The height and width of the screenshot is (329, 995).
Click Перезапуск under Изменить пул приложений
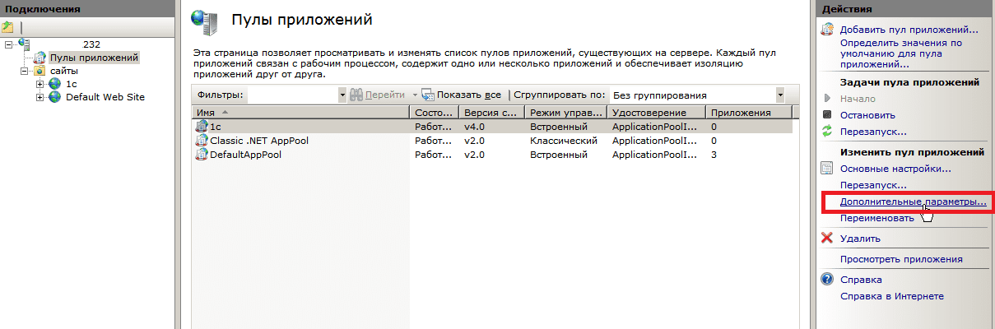pyautogui.click(x=872, y=185)
